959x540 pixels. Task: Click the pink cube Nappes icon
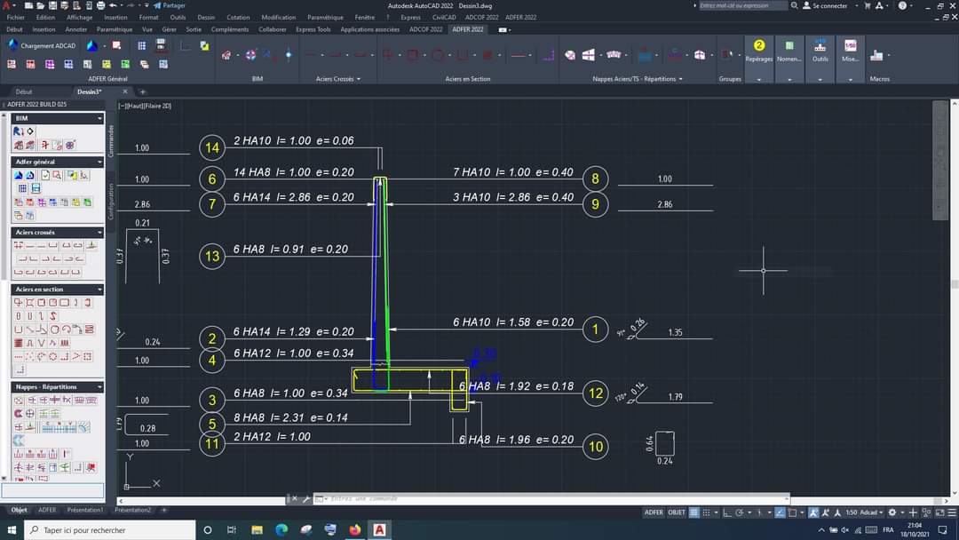point(700,55)
